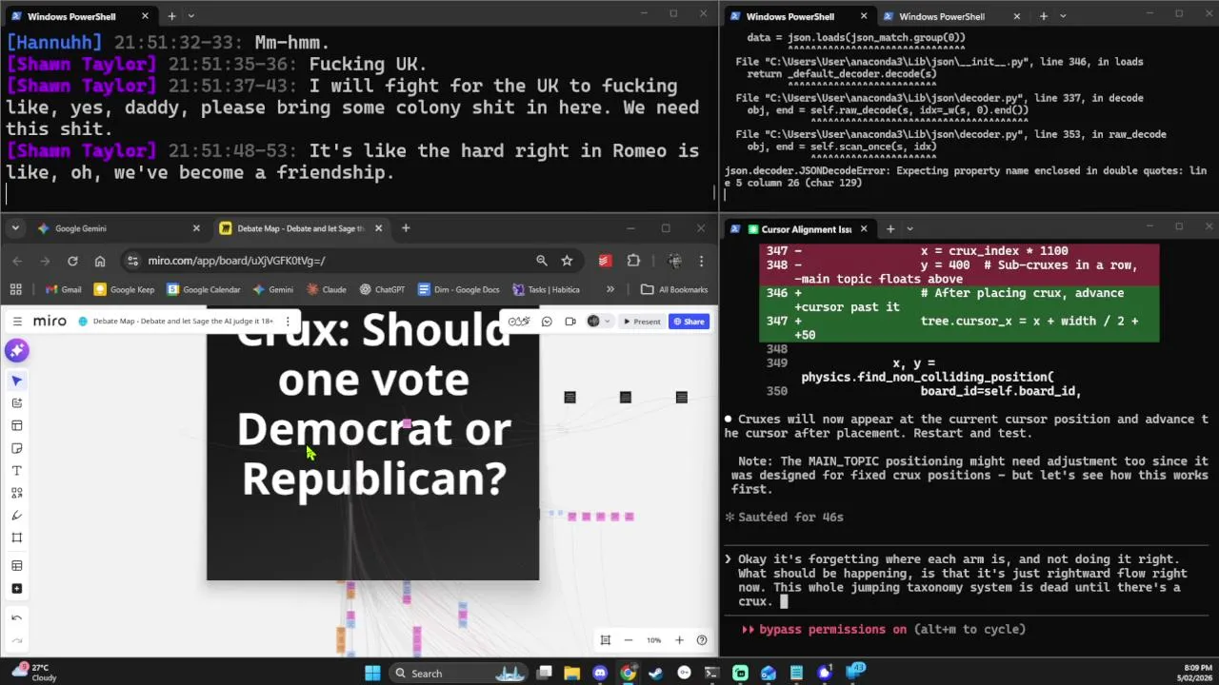
Task: Open the Miro table tool
Action: coord(17,566)
